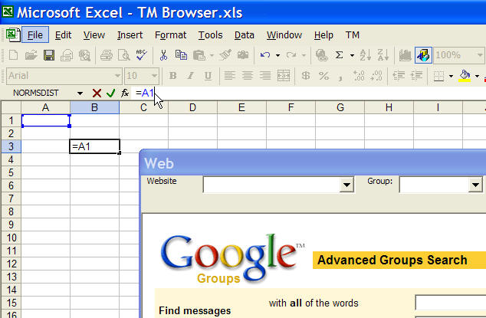The image size is (486, 318).
Task: Toggle the highlighted drawing toolbar button
Action: pyautogui.click(x=423, y=55)
